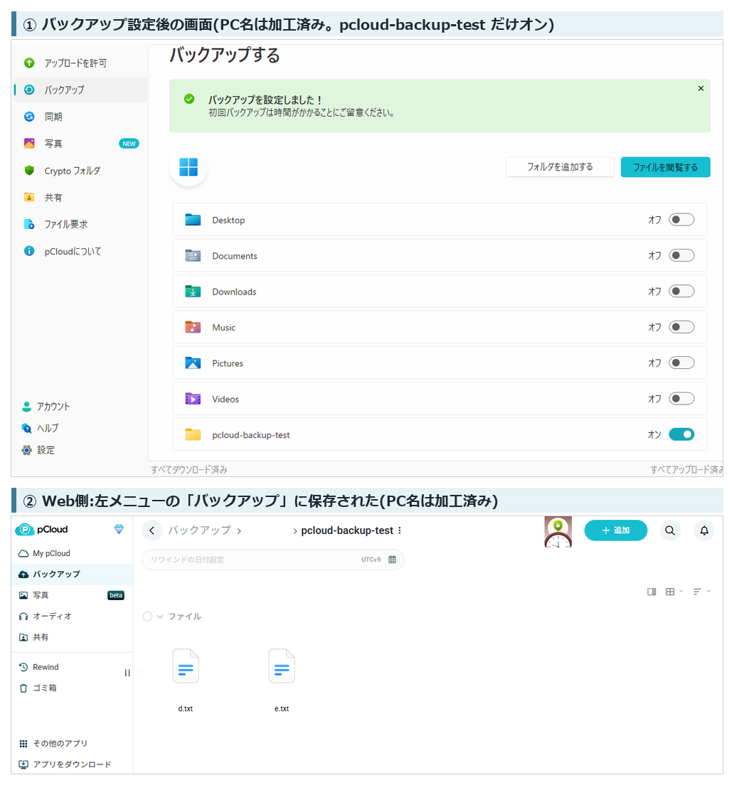Open the grid view dropdown
The image size is (734, 785).
(674, 592)
